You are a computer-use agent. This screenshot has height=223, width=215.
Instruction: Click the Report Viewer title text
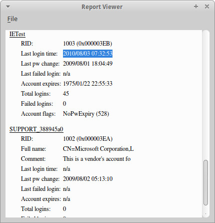coord(102,7)
